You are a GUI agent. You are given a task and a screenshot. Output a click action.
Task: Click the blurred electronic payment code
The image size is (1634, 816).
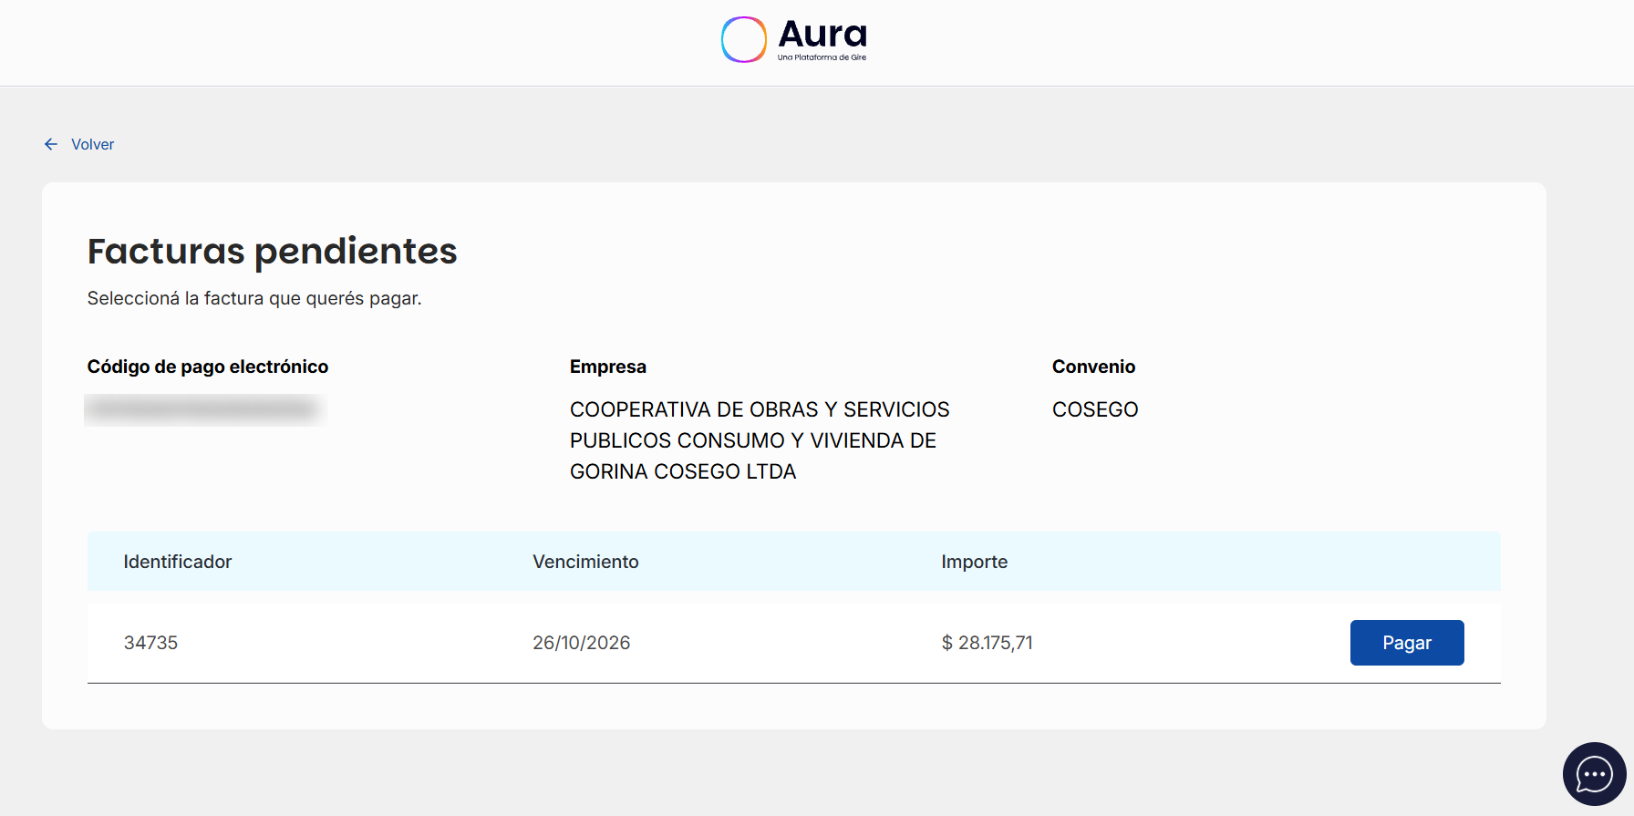[x=205, y=409]
